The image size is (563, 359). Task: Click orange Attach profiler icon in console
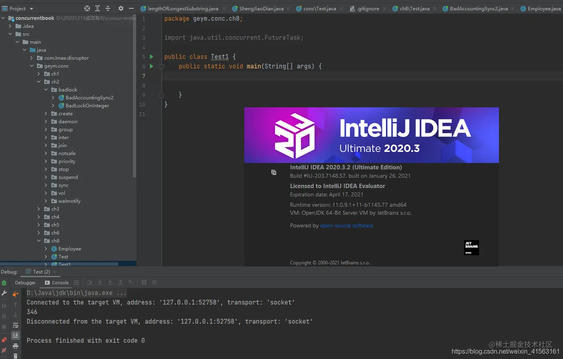16,294
